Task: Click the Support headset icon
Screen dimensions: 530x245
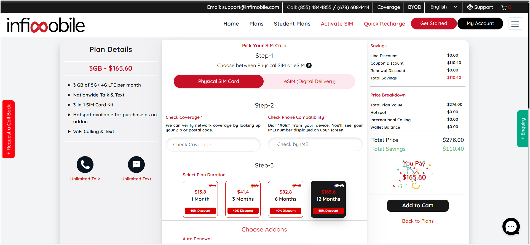Action: click(x=470, y=7)
